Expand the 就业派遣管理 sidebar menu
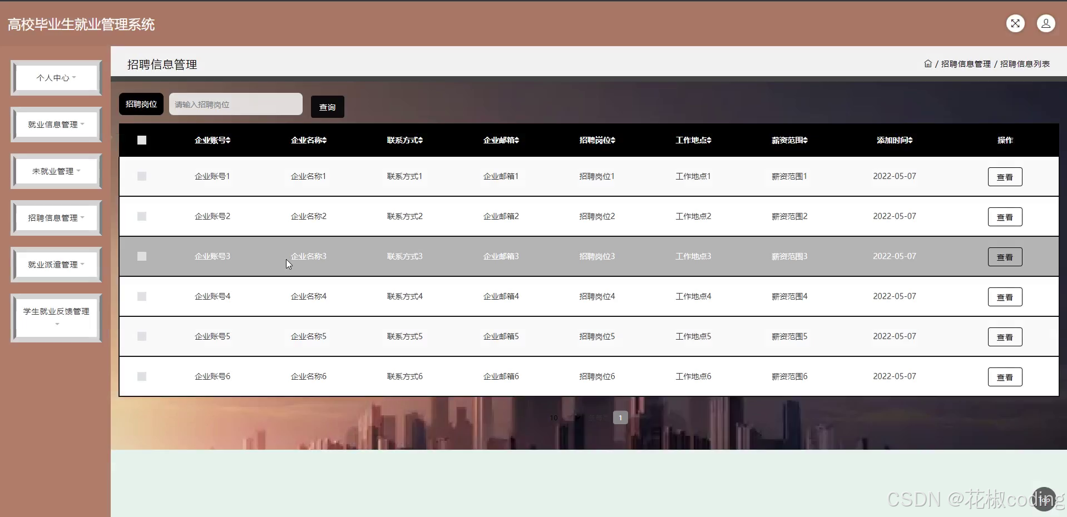 56,265
